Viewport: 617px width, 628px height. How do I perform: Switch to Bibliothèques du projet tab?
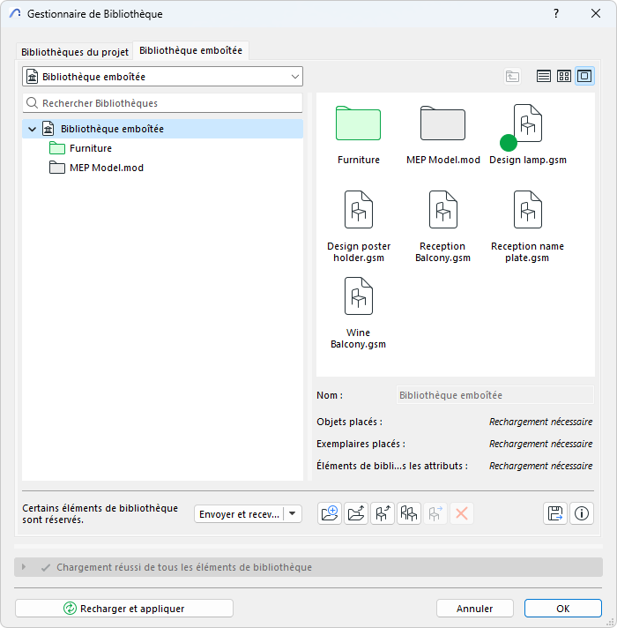pos(75,52)
